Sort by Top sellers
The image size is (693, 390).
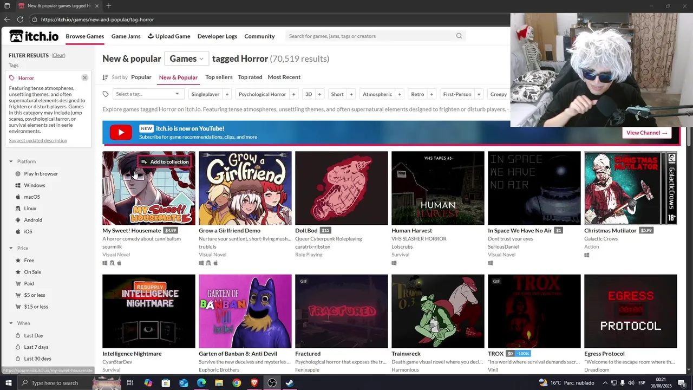(x=219, y=77)
